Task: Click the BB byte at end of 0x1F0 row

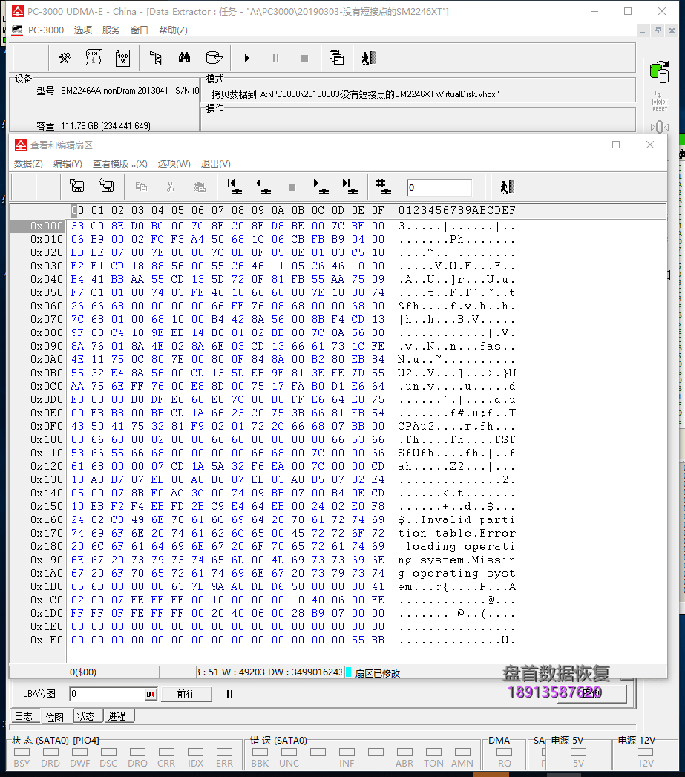Action: click(x=378, y=640)
